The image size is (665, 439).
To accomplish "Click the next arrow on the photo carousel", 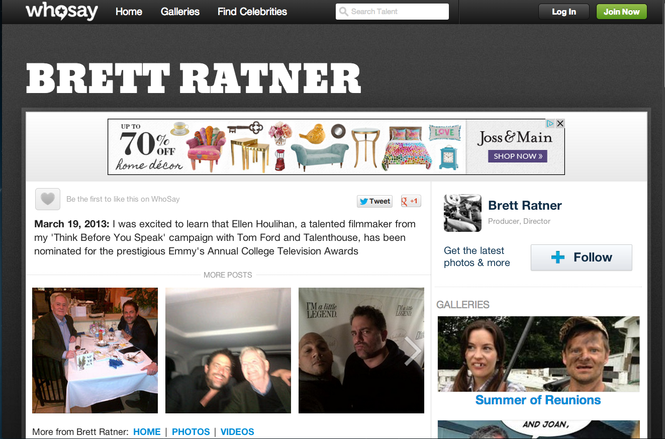I will 413,351.
